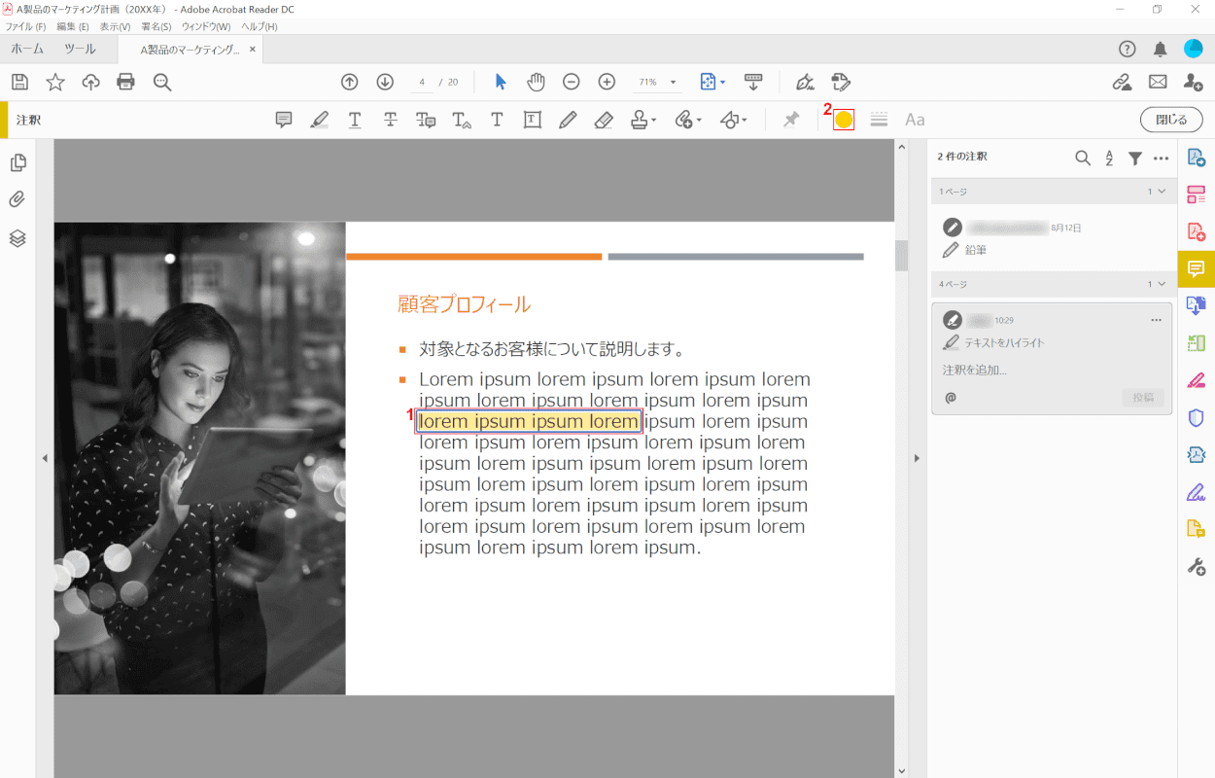Image resolution: width=1215 pixels, height=778 pixels.
Task: Search comments with the magnifier icon
Action: [1083, 158]
